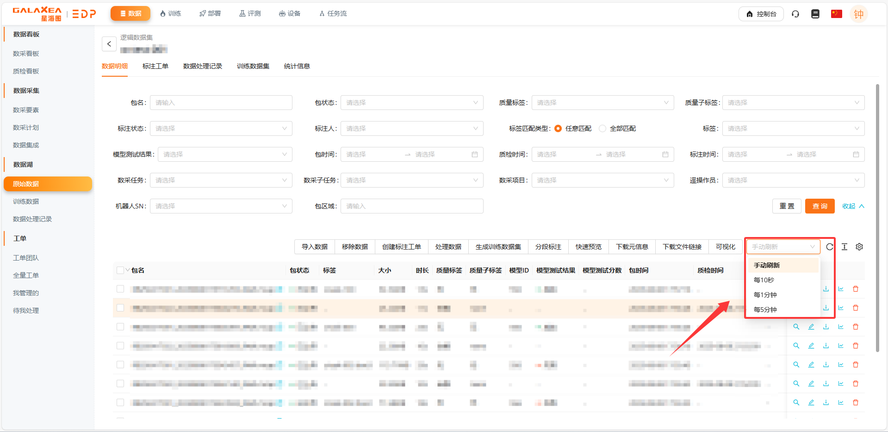Open the 包状态 dropdown
The width and height of the screenshot is (888, 432).
(x=411, y=103)
